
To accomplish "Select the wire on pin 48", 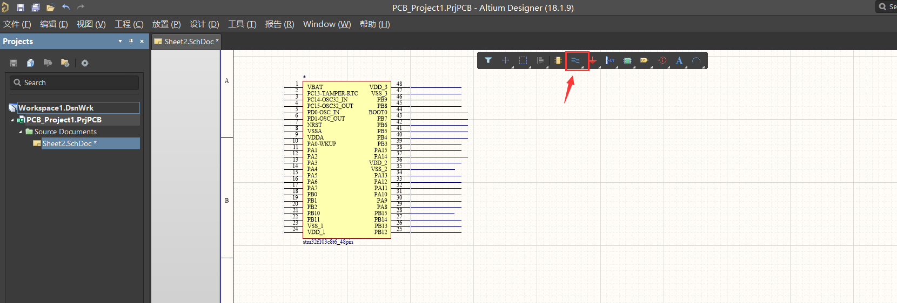I will tap(436, 87).
